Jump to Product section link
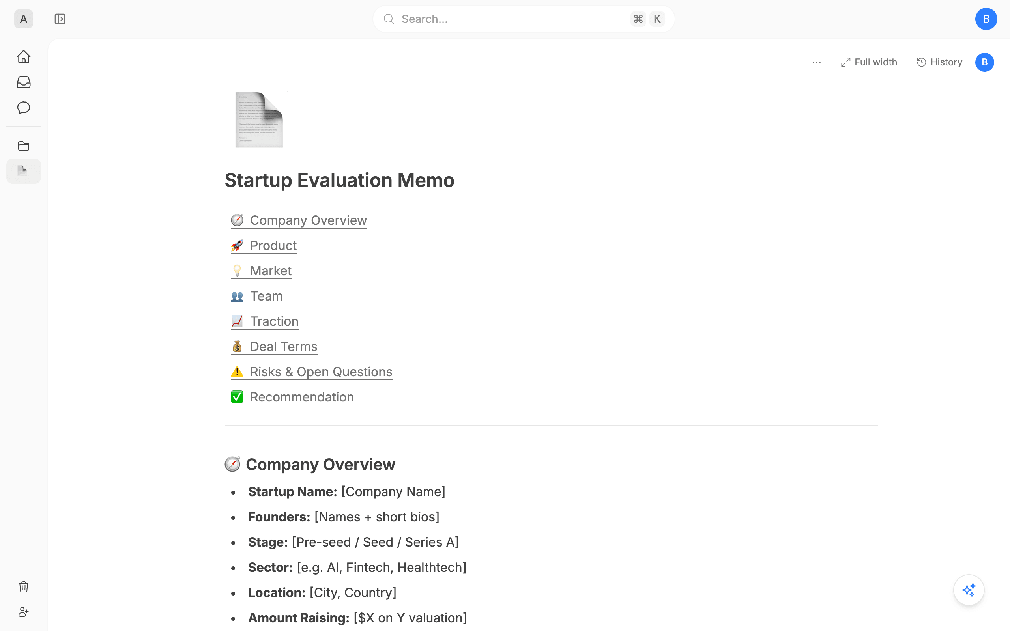1010x631 pixels. click(x=264, y=245)
